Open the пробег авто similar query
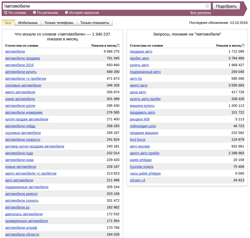Screen dimensions: 250x238 (140, 58)
